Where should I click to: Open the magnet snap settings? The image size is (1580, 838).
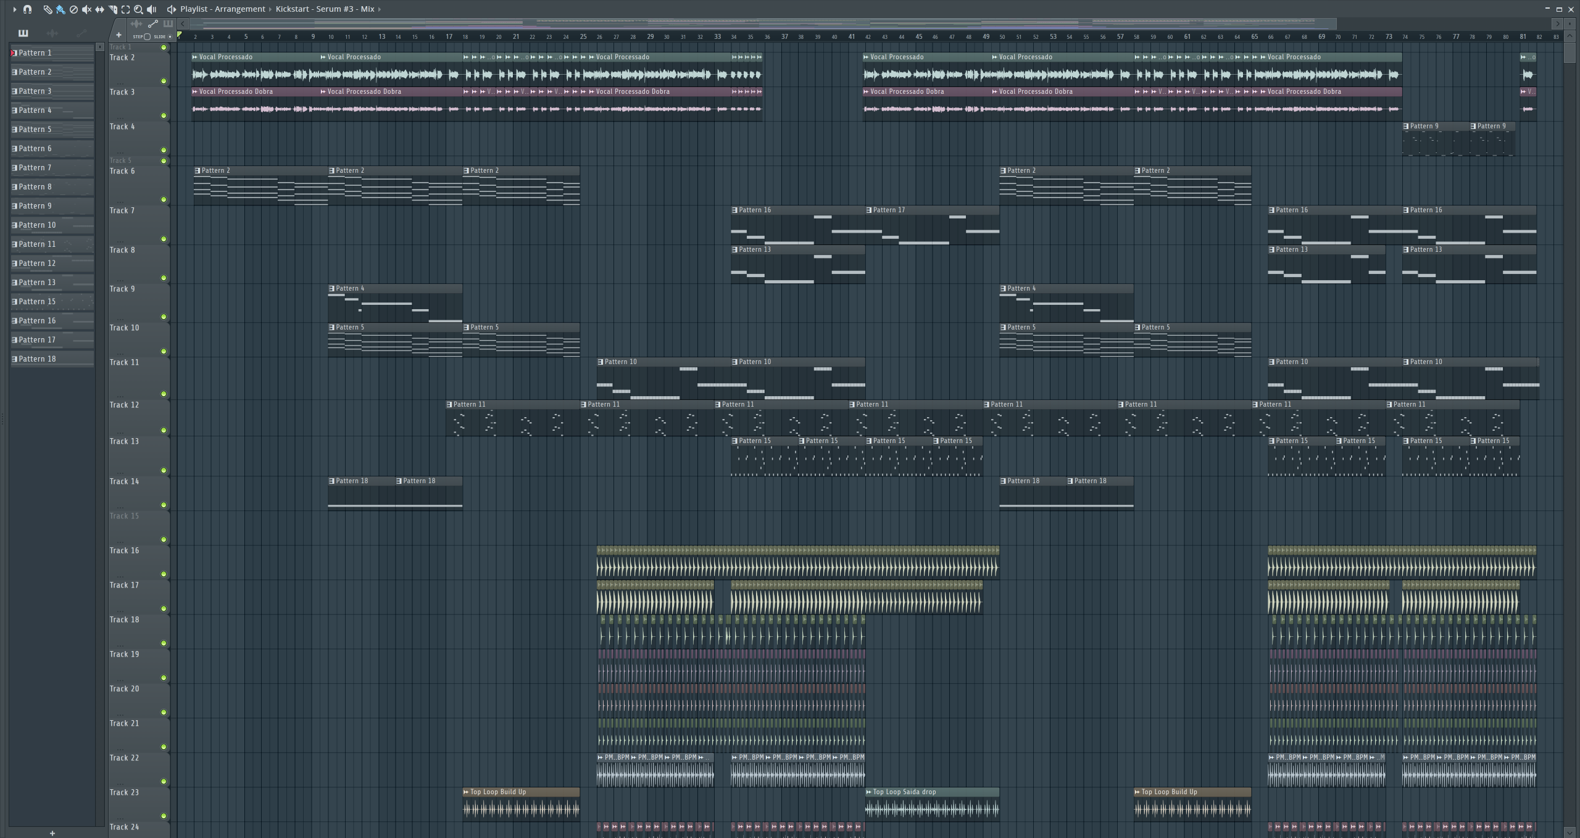coord(27,9)
